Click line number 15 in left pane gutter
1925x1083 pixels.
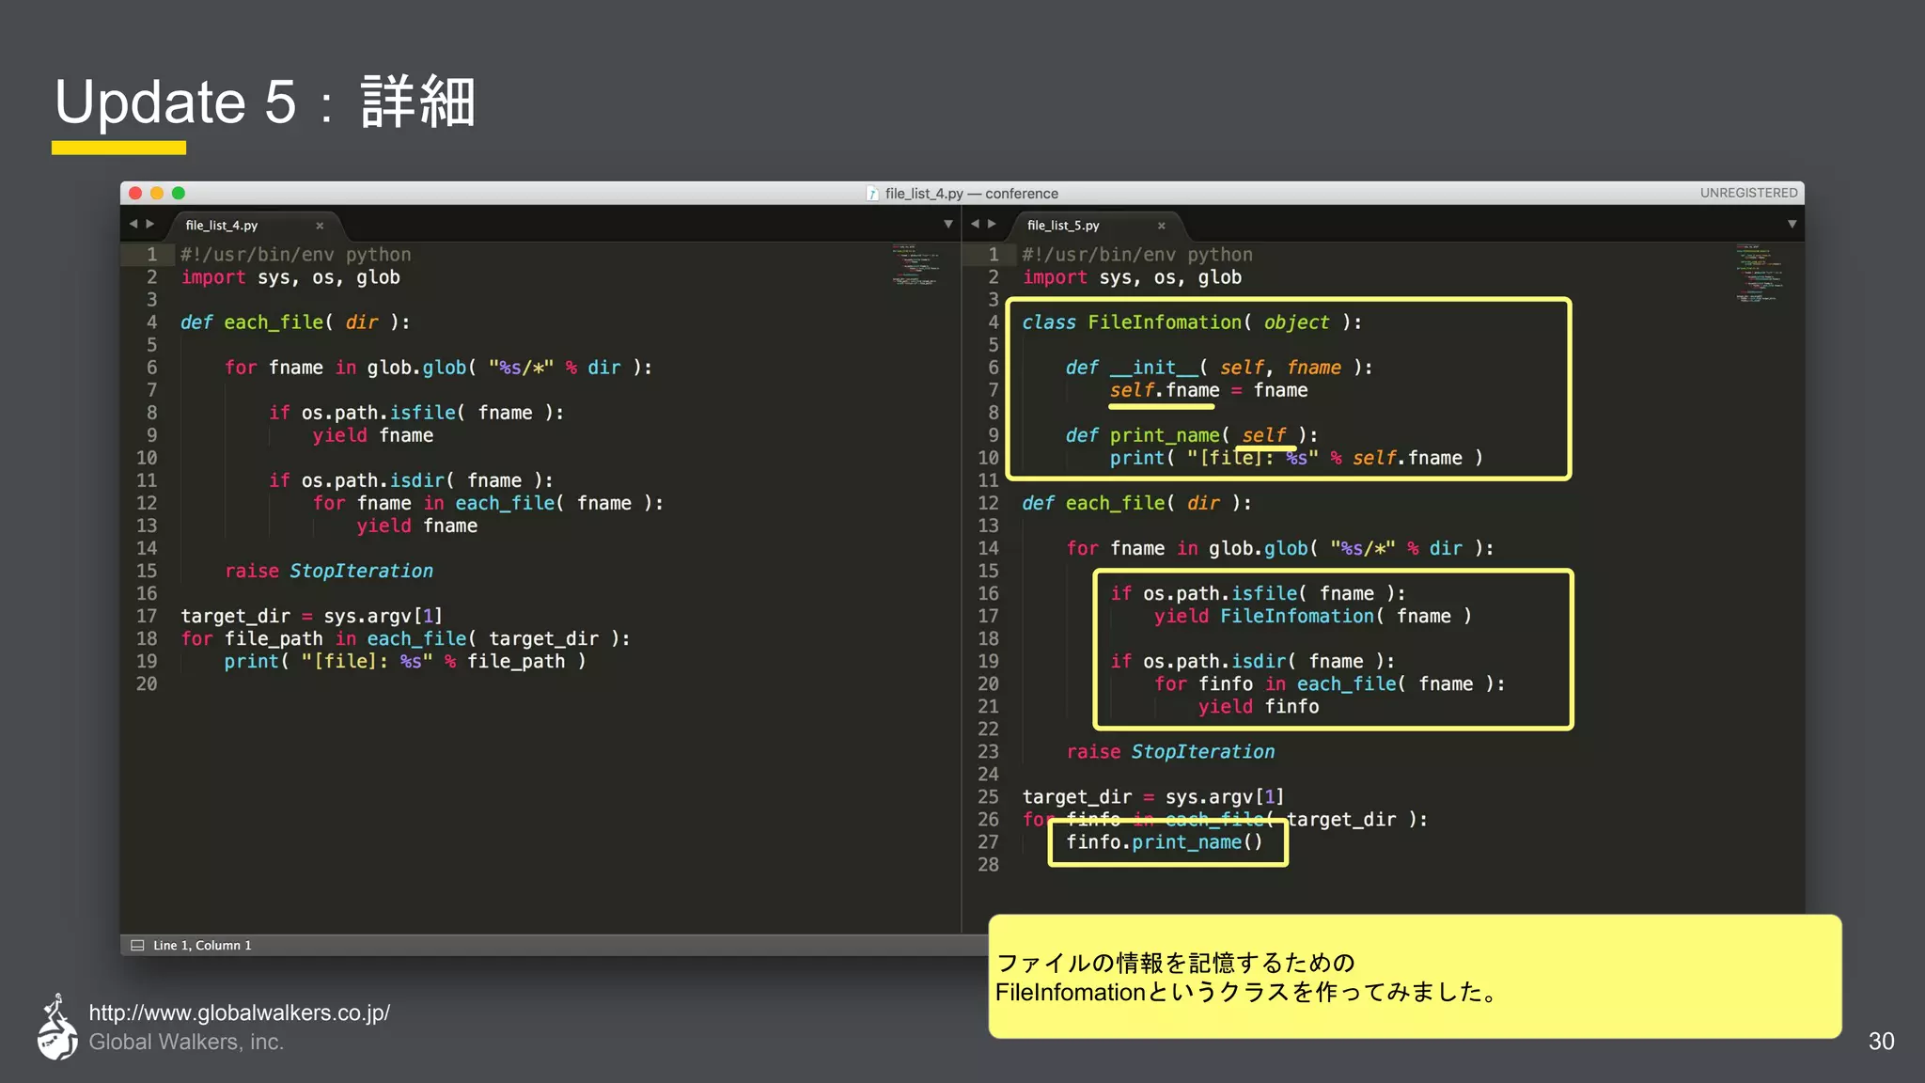coord(147,571)
